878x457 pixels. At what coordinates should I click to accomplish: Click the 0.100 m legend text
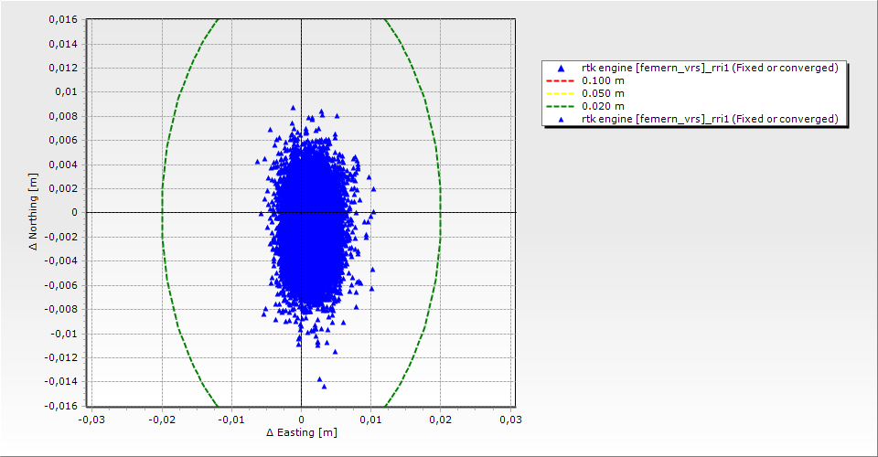tap(603, 80)
